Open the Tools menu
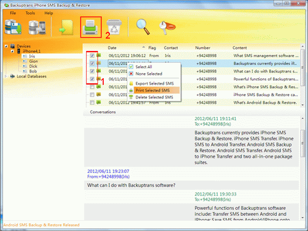Viewport: 308px width, 231px height. (x=30, y=13)
